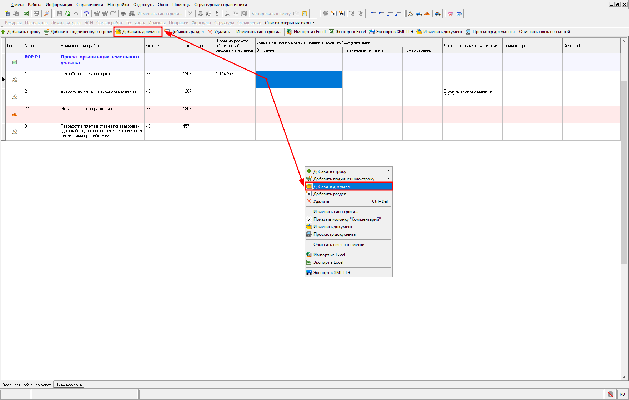This screenshot has height=400, width=629.
Task: Choose 'Экспорт в XML ГГЭ' in the context menu
Action: [348, 273]
